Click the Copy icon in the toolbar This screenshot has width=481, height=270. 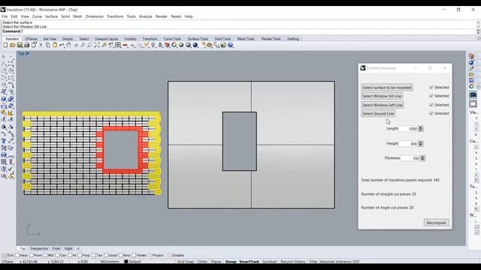tap(48, 45)
